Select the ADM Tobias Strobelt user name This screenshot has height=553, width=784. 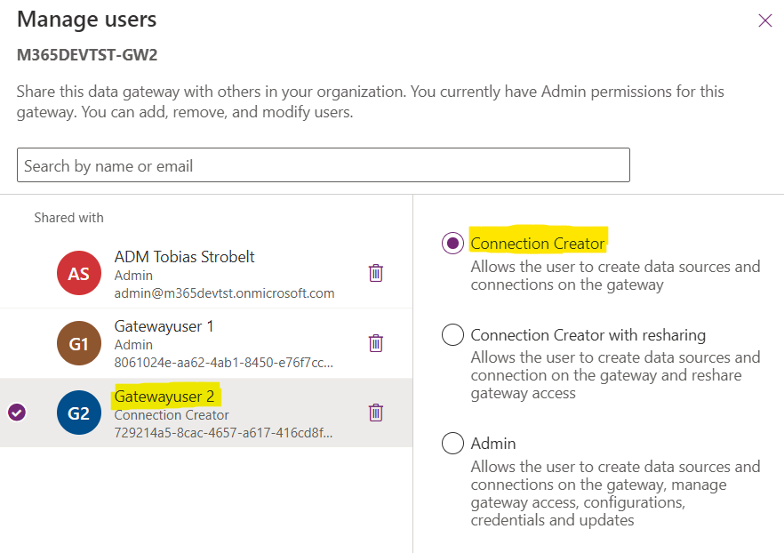click(184, 257)
